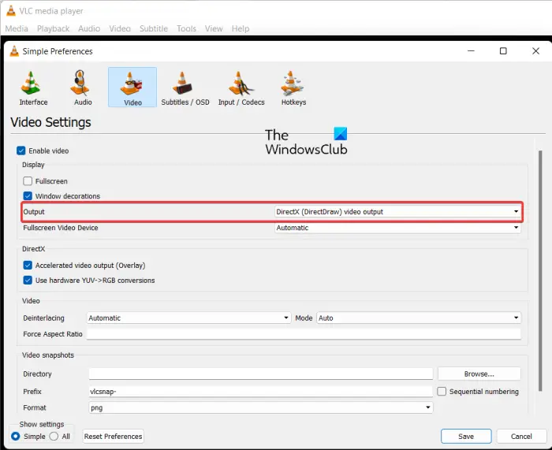This screenshot has height=450, width=552.
Task: Click Reset Preferences
Action: pyautogui.click(x=113, y=437)
